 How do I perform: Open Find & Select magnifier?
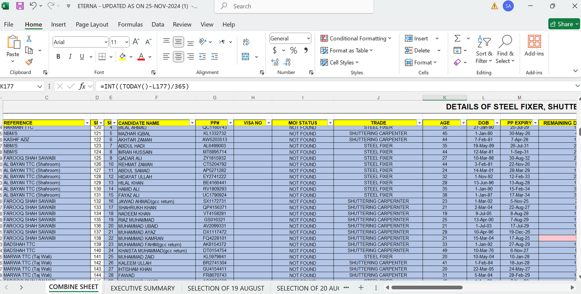click(x=505, y=49)
